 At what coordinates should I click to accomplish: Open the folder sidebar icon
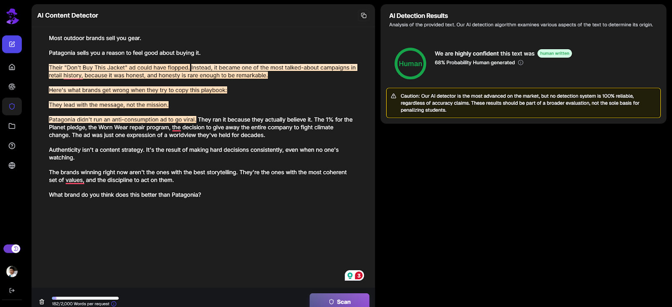[12, 126]
